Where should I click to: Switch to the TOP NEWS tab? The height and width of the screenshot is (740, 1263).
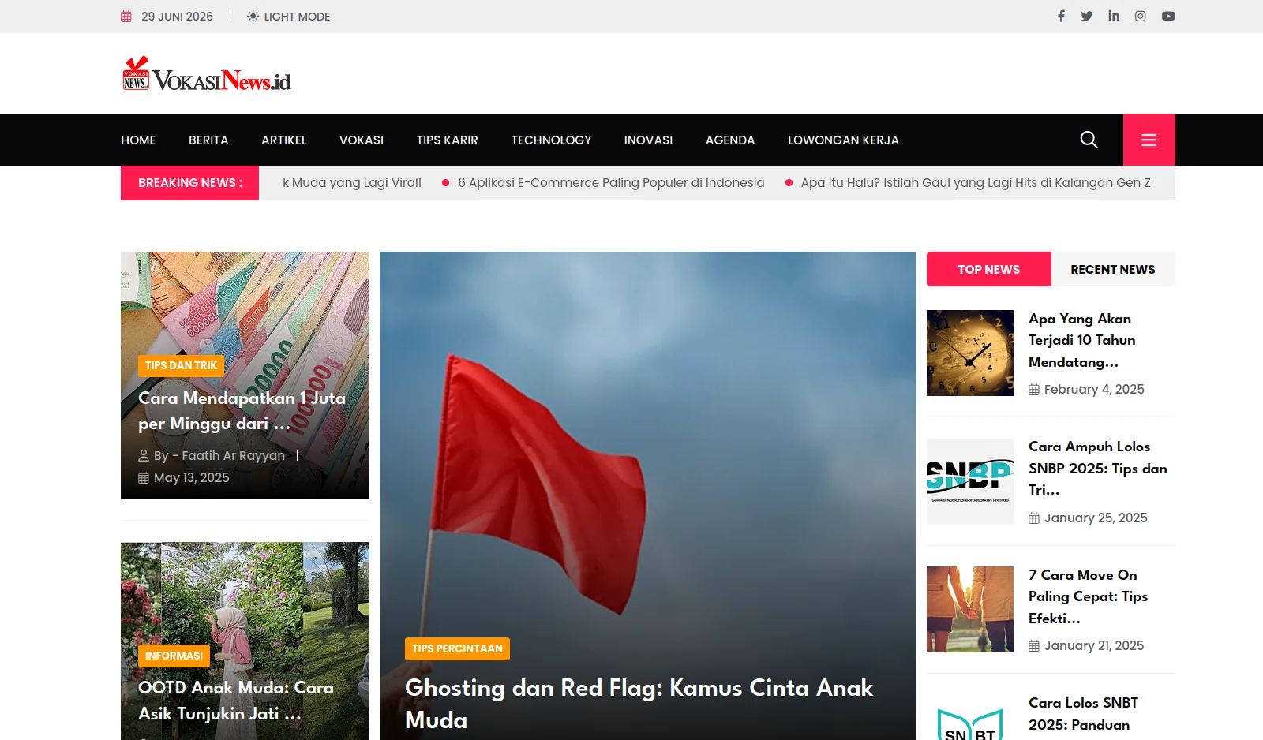click(x=989, y=269)
